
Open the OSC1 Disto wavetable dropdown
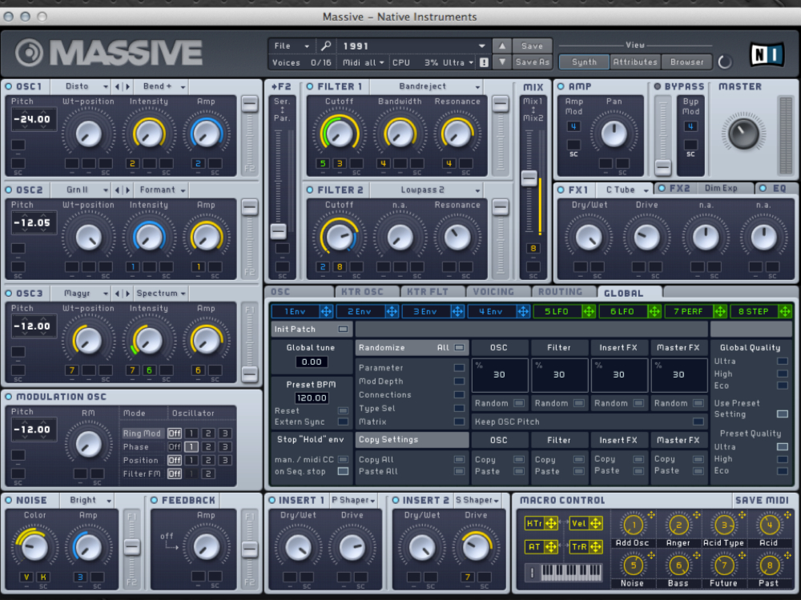point(81,86)
